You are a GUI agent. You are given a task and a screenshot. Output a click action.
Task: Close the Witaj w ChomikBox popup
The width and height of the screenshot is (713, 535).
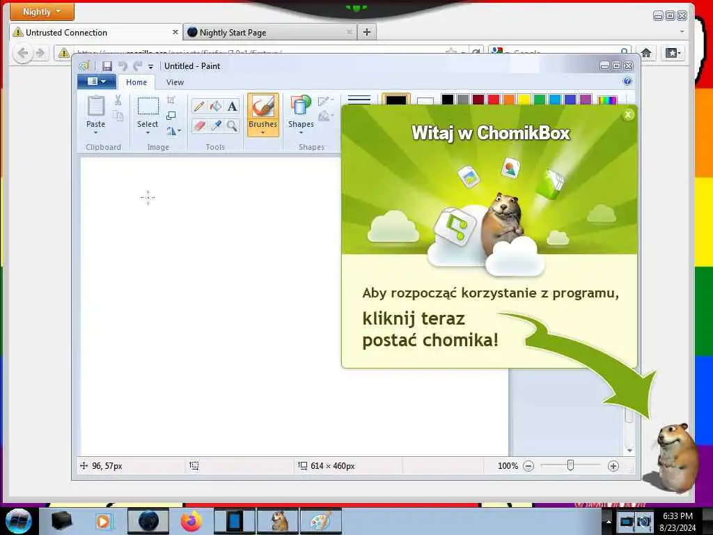[628, 115]
